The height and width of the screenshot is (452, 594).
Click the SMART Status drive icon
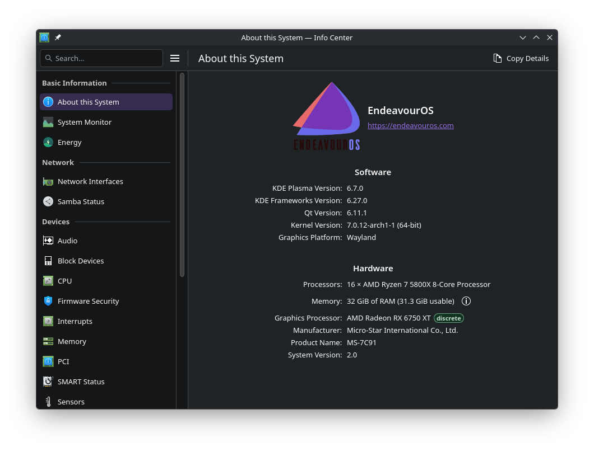(x=48, y=382)
